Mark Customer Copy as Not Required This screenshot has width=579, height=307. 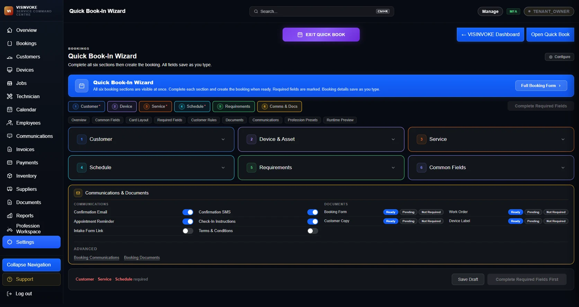[x=431, y=221]
